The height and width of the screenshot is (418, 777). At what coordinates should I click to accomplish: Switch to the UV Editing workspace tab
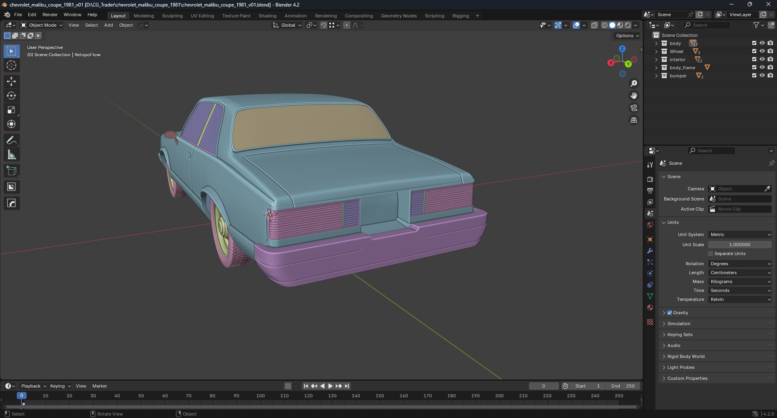click(x=202, y=16)
